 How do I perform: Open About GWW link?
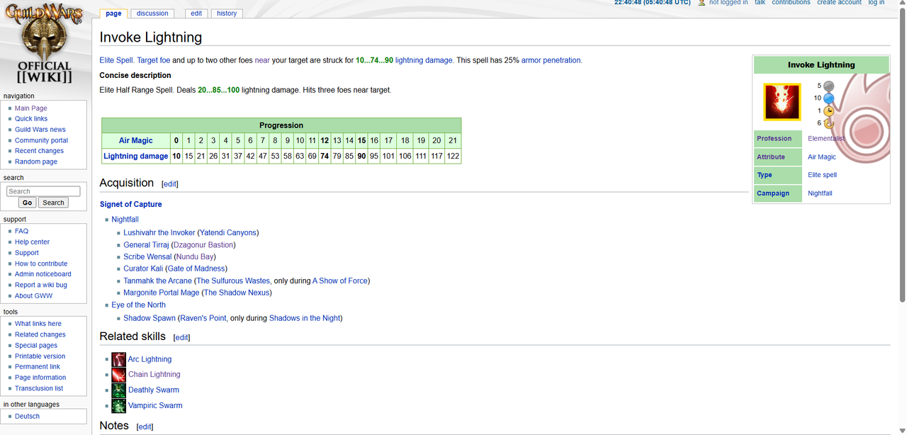click(34, 295)
